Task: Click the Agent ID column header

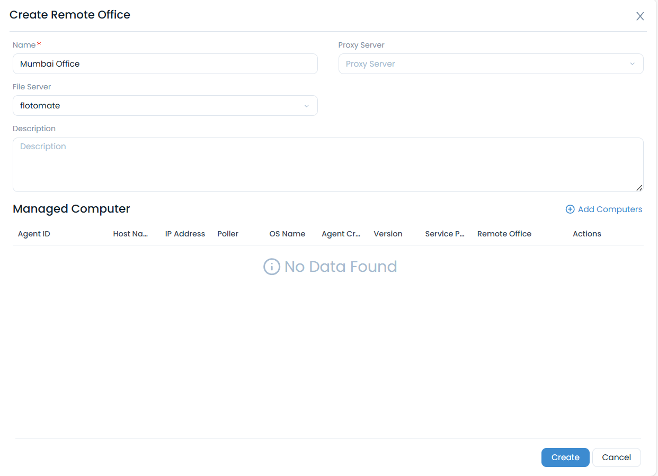Action: click(34, 234)
